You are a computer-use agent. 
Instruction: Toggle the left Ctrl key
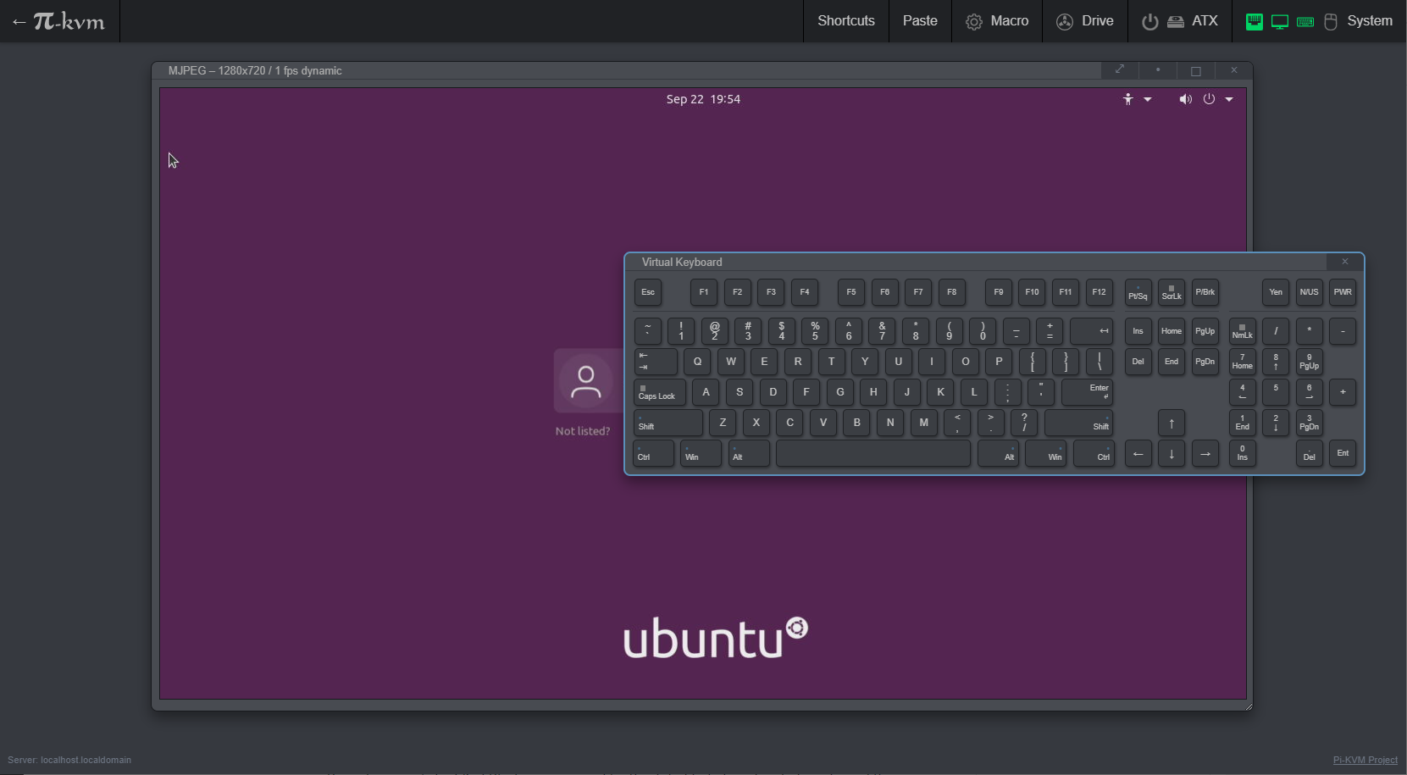(x=654, y=453)
